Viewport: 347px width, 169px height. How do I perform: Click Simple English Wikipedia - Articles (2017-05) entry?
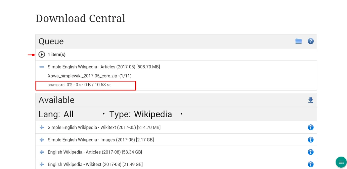tap(104, 67)
